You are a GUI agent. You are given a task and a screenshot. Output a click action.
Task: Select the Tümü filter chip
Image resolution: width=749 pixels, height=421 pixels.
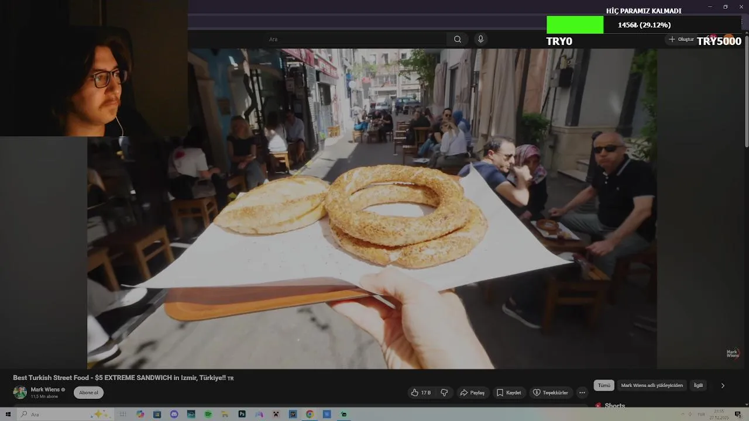pos(604,385)
